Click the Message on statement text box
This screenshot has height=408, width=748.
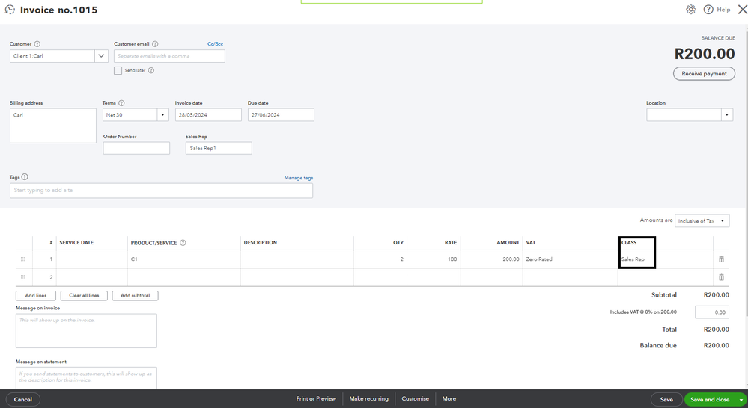click(86, 378)
